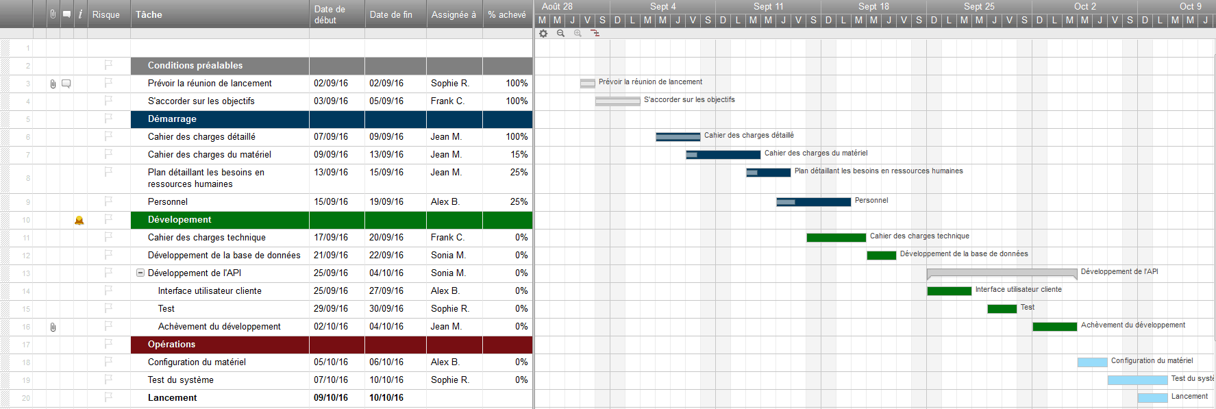Zoom in the Gantt timeline
Screen dimensions: 1216x409
point(578,33)
